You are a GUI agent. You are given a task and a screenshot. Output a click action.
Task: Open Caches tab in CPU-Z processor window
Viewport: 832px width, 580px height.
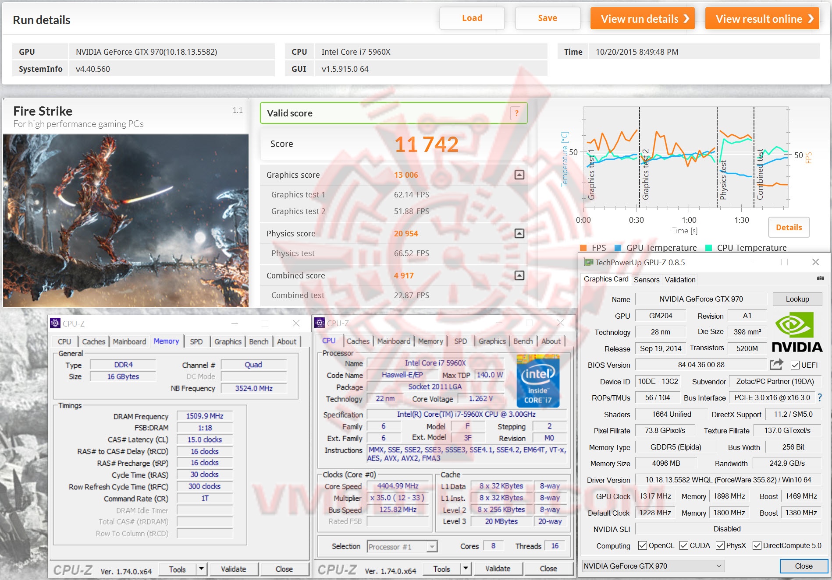point(358,341)
